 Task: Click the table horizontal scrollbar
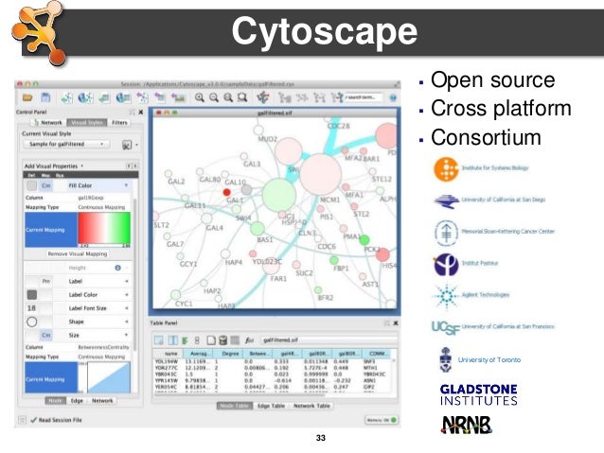239,393
